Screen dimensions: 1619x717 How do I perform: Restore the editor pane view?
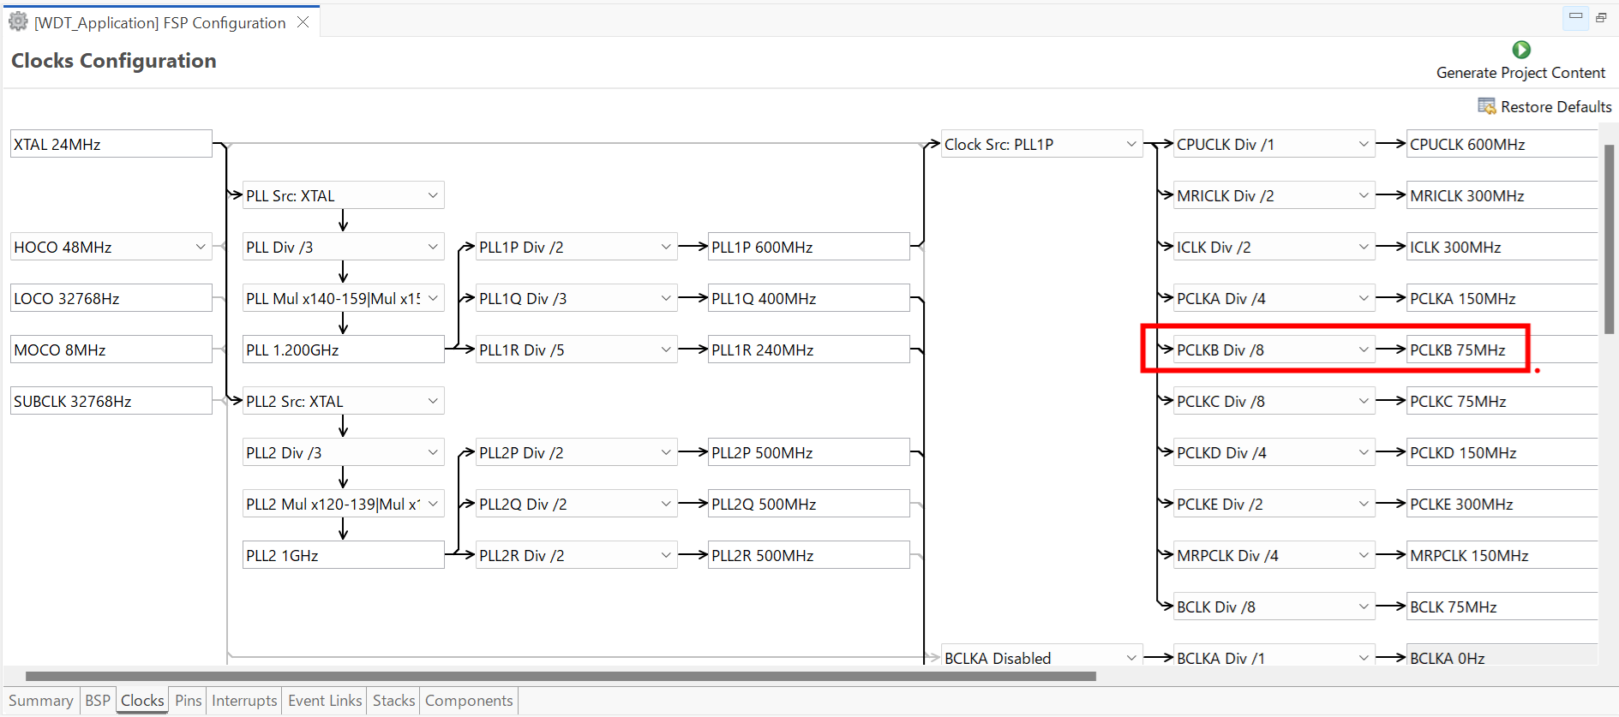[x=1601, y=17]
